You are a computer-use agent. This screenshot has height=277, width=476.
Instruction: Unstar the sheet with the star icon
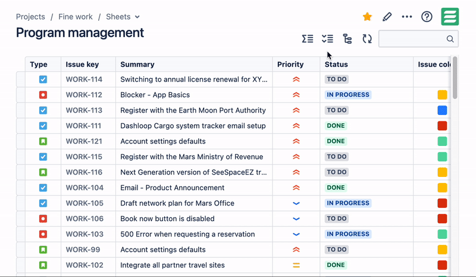(x=367, y=17)
